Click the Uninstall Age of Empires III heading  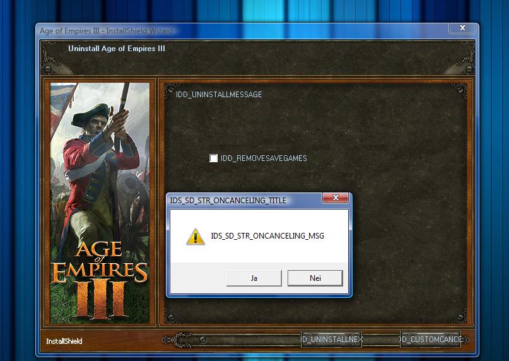click(117, 49)
